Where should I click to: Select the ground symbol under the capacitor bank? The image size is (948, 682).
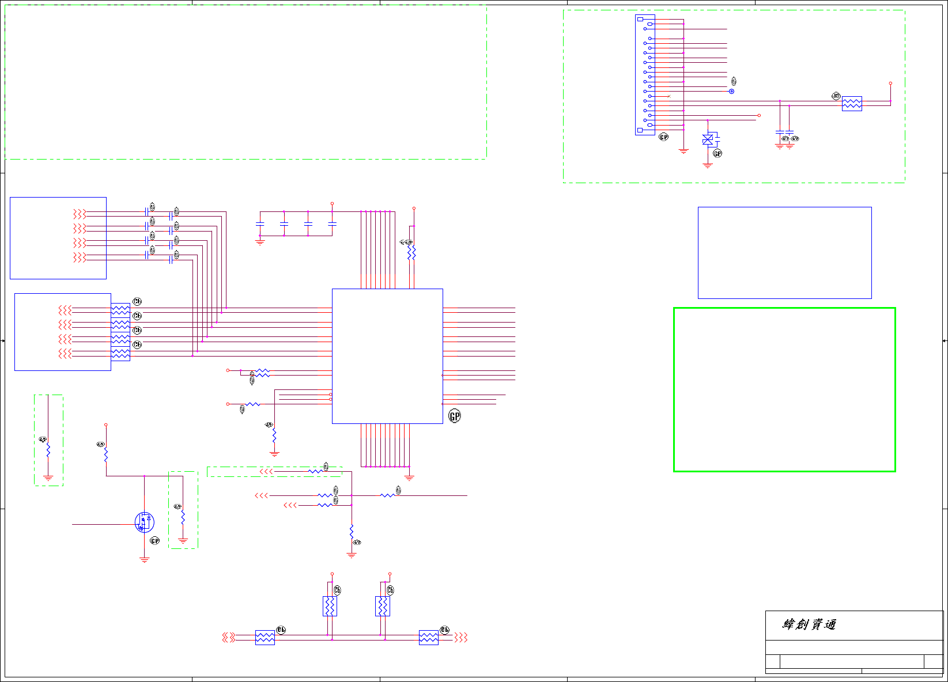(260, 243)
